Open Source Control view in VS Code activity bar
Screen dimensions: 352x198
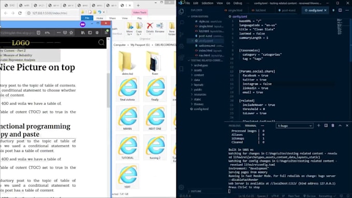pos(181,34)
